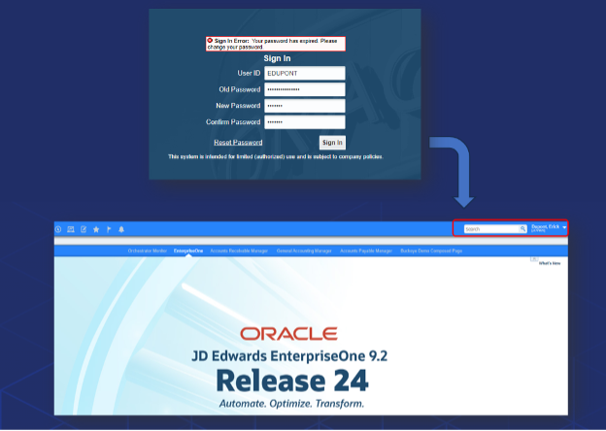Click the flag icon in the toolbar
Screen dimensions: 606x431
[x=109, y=229]
